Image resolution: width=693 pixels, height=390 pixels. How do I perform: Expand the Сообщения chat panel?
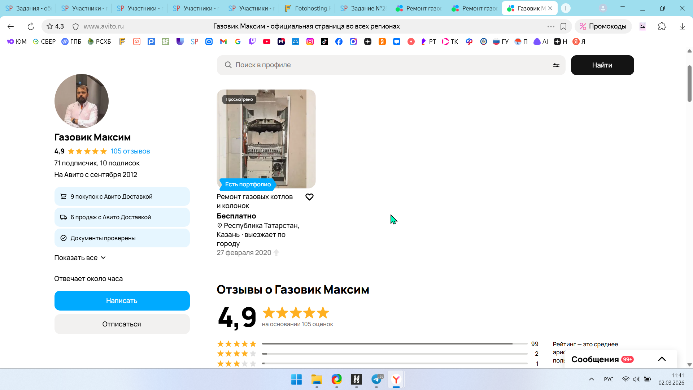pyautogui.click(x=662, y=359)
